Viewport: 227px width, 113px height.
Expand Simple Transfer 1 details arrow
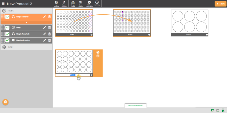click(x=26, y=22)
